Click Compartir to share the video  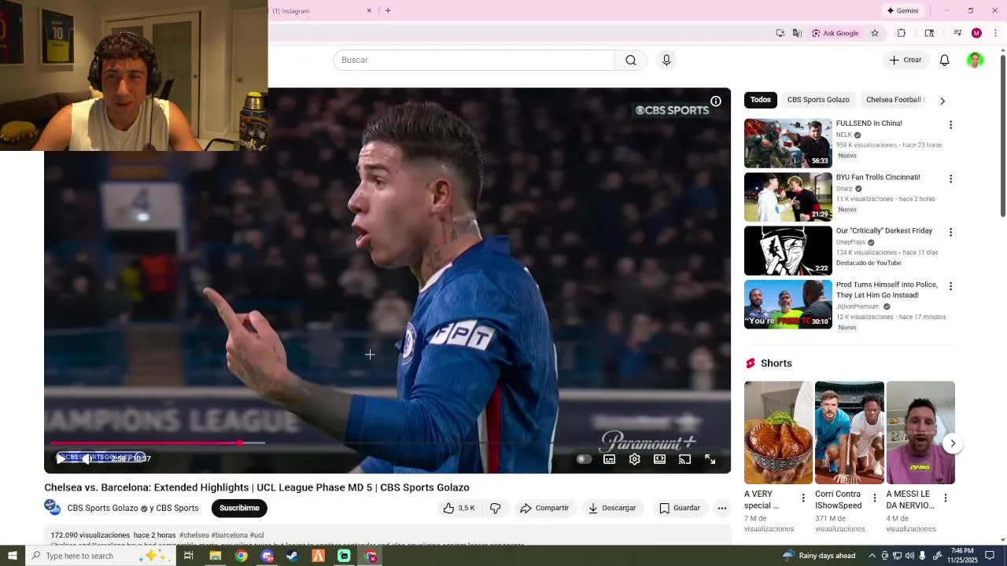544,508
